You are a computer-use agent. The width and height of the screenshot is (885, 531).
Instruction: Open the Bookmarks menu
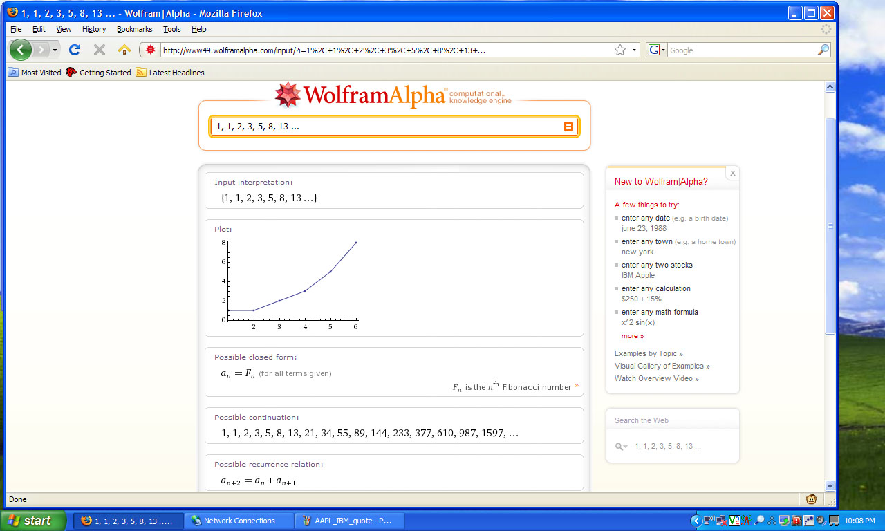coord(134,29)
